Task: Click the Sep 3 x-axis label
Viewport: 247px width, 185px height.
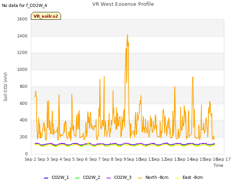Action: pyautogui.click(x=43, y=159)
